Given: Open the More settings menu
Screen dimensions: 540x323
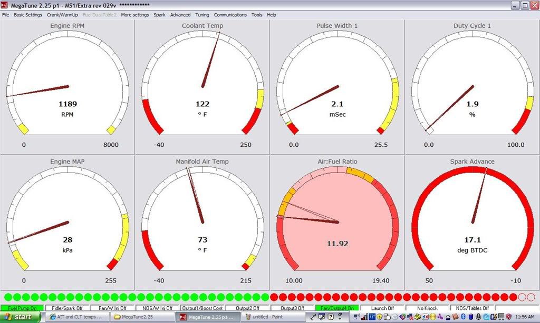Looking at the screenshot, I should tap(134, 15).
